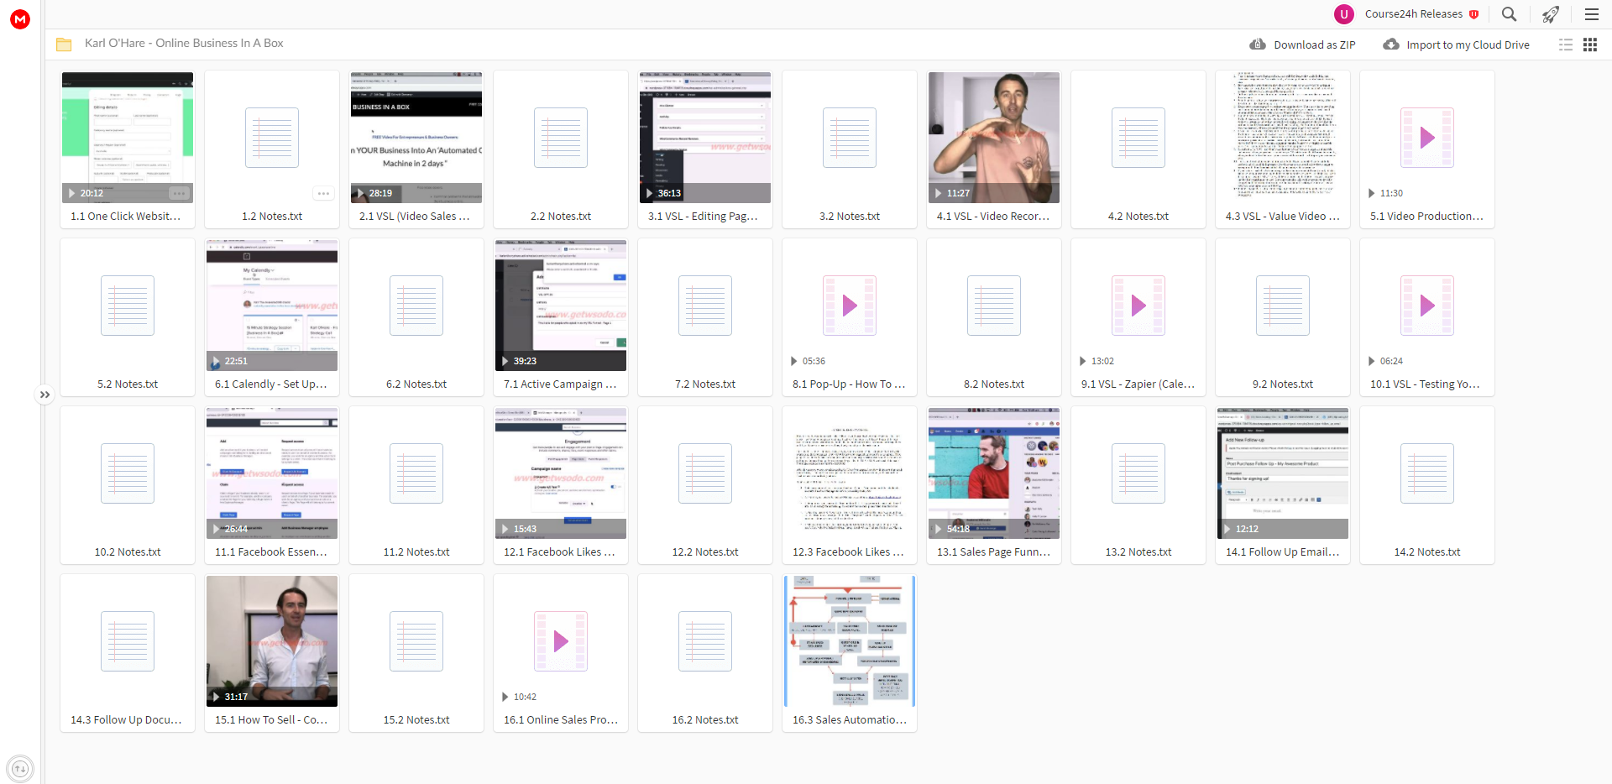This screenshot has width=1612, height=784.
Task: Select 6.2 Notes.txt file icon
Action: [416, 306]
